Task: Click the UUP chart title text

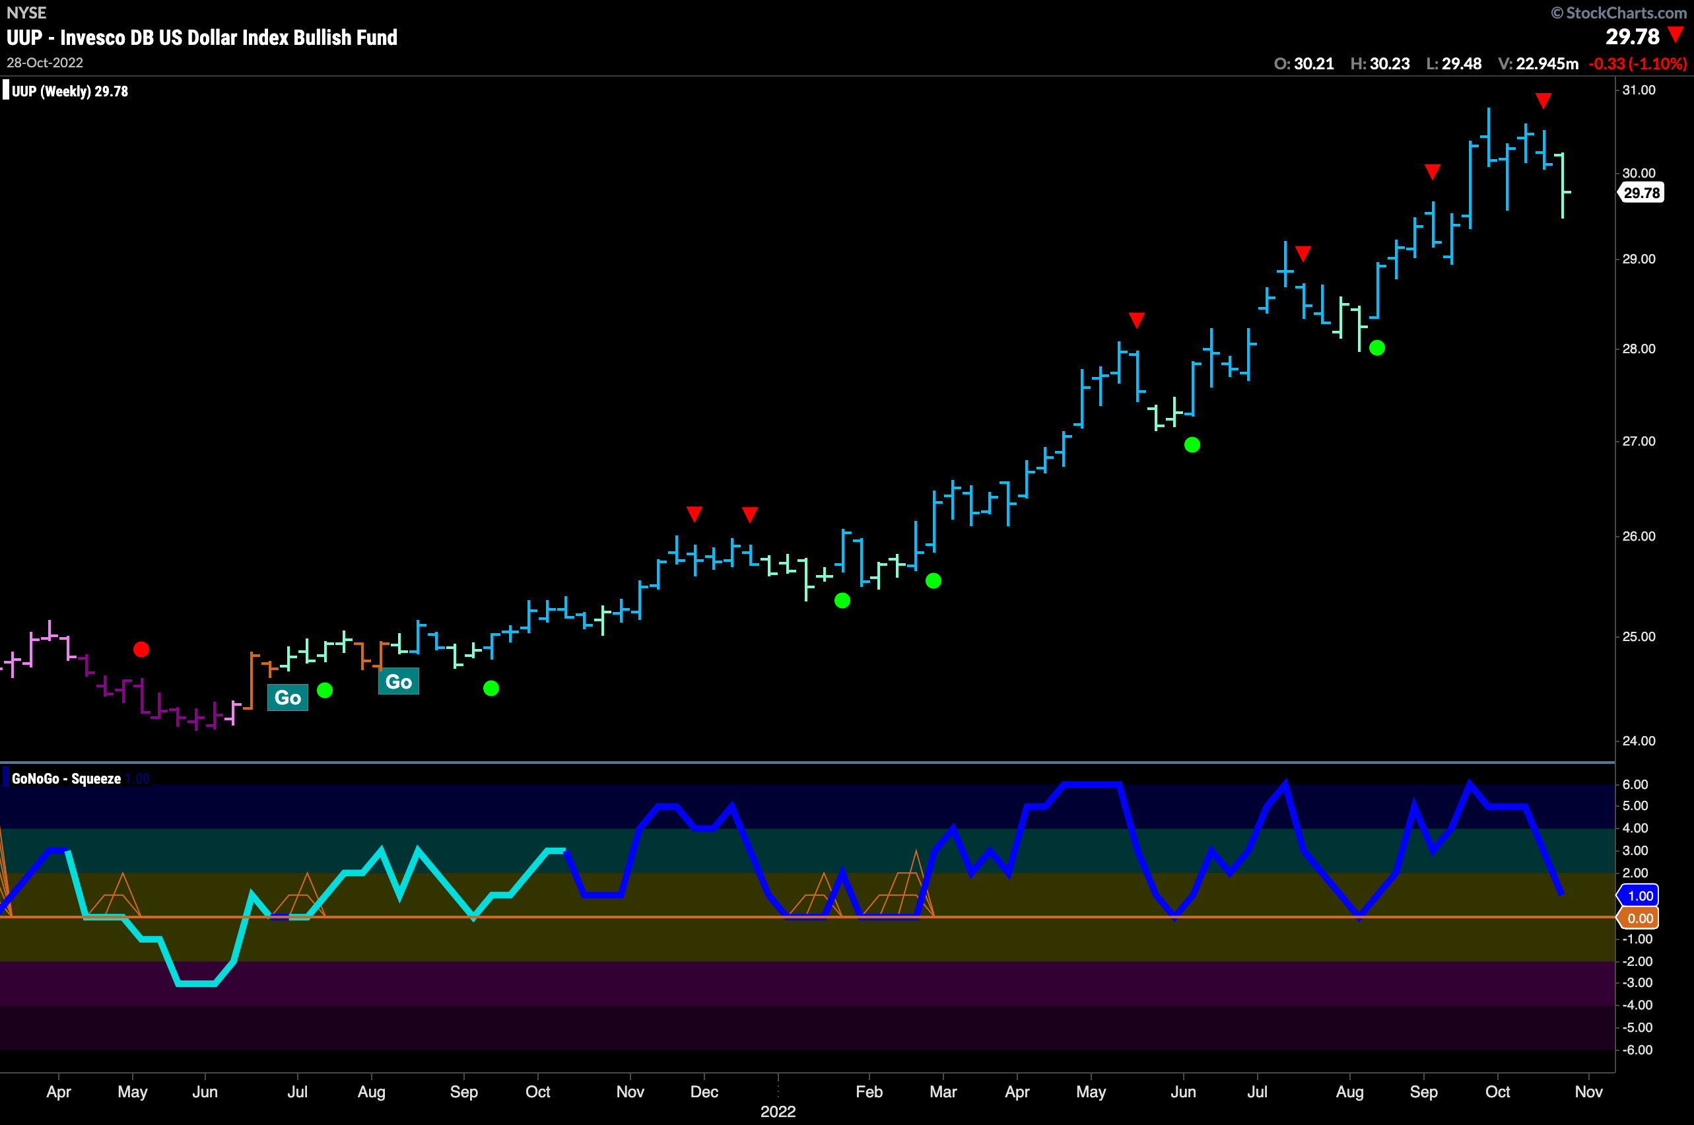Action: [x=201, y=38]
